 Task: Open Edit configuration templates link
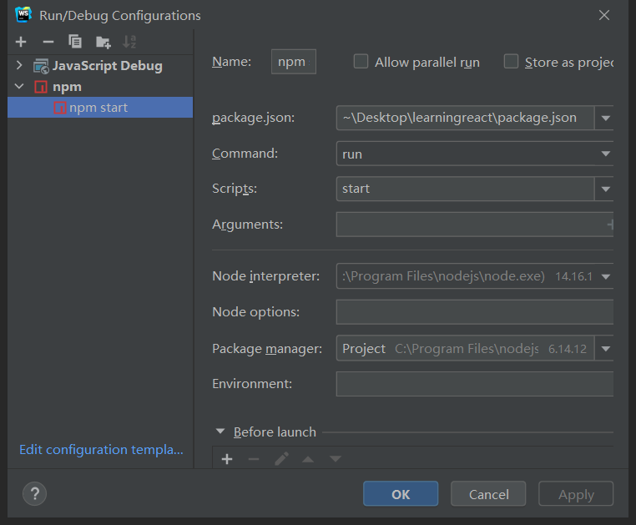pos(101,450)
